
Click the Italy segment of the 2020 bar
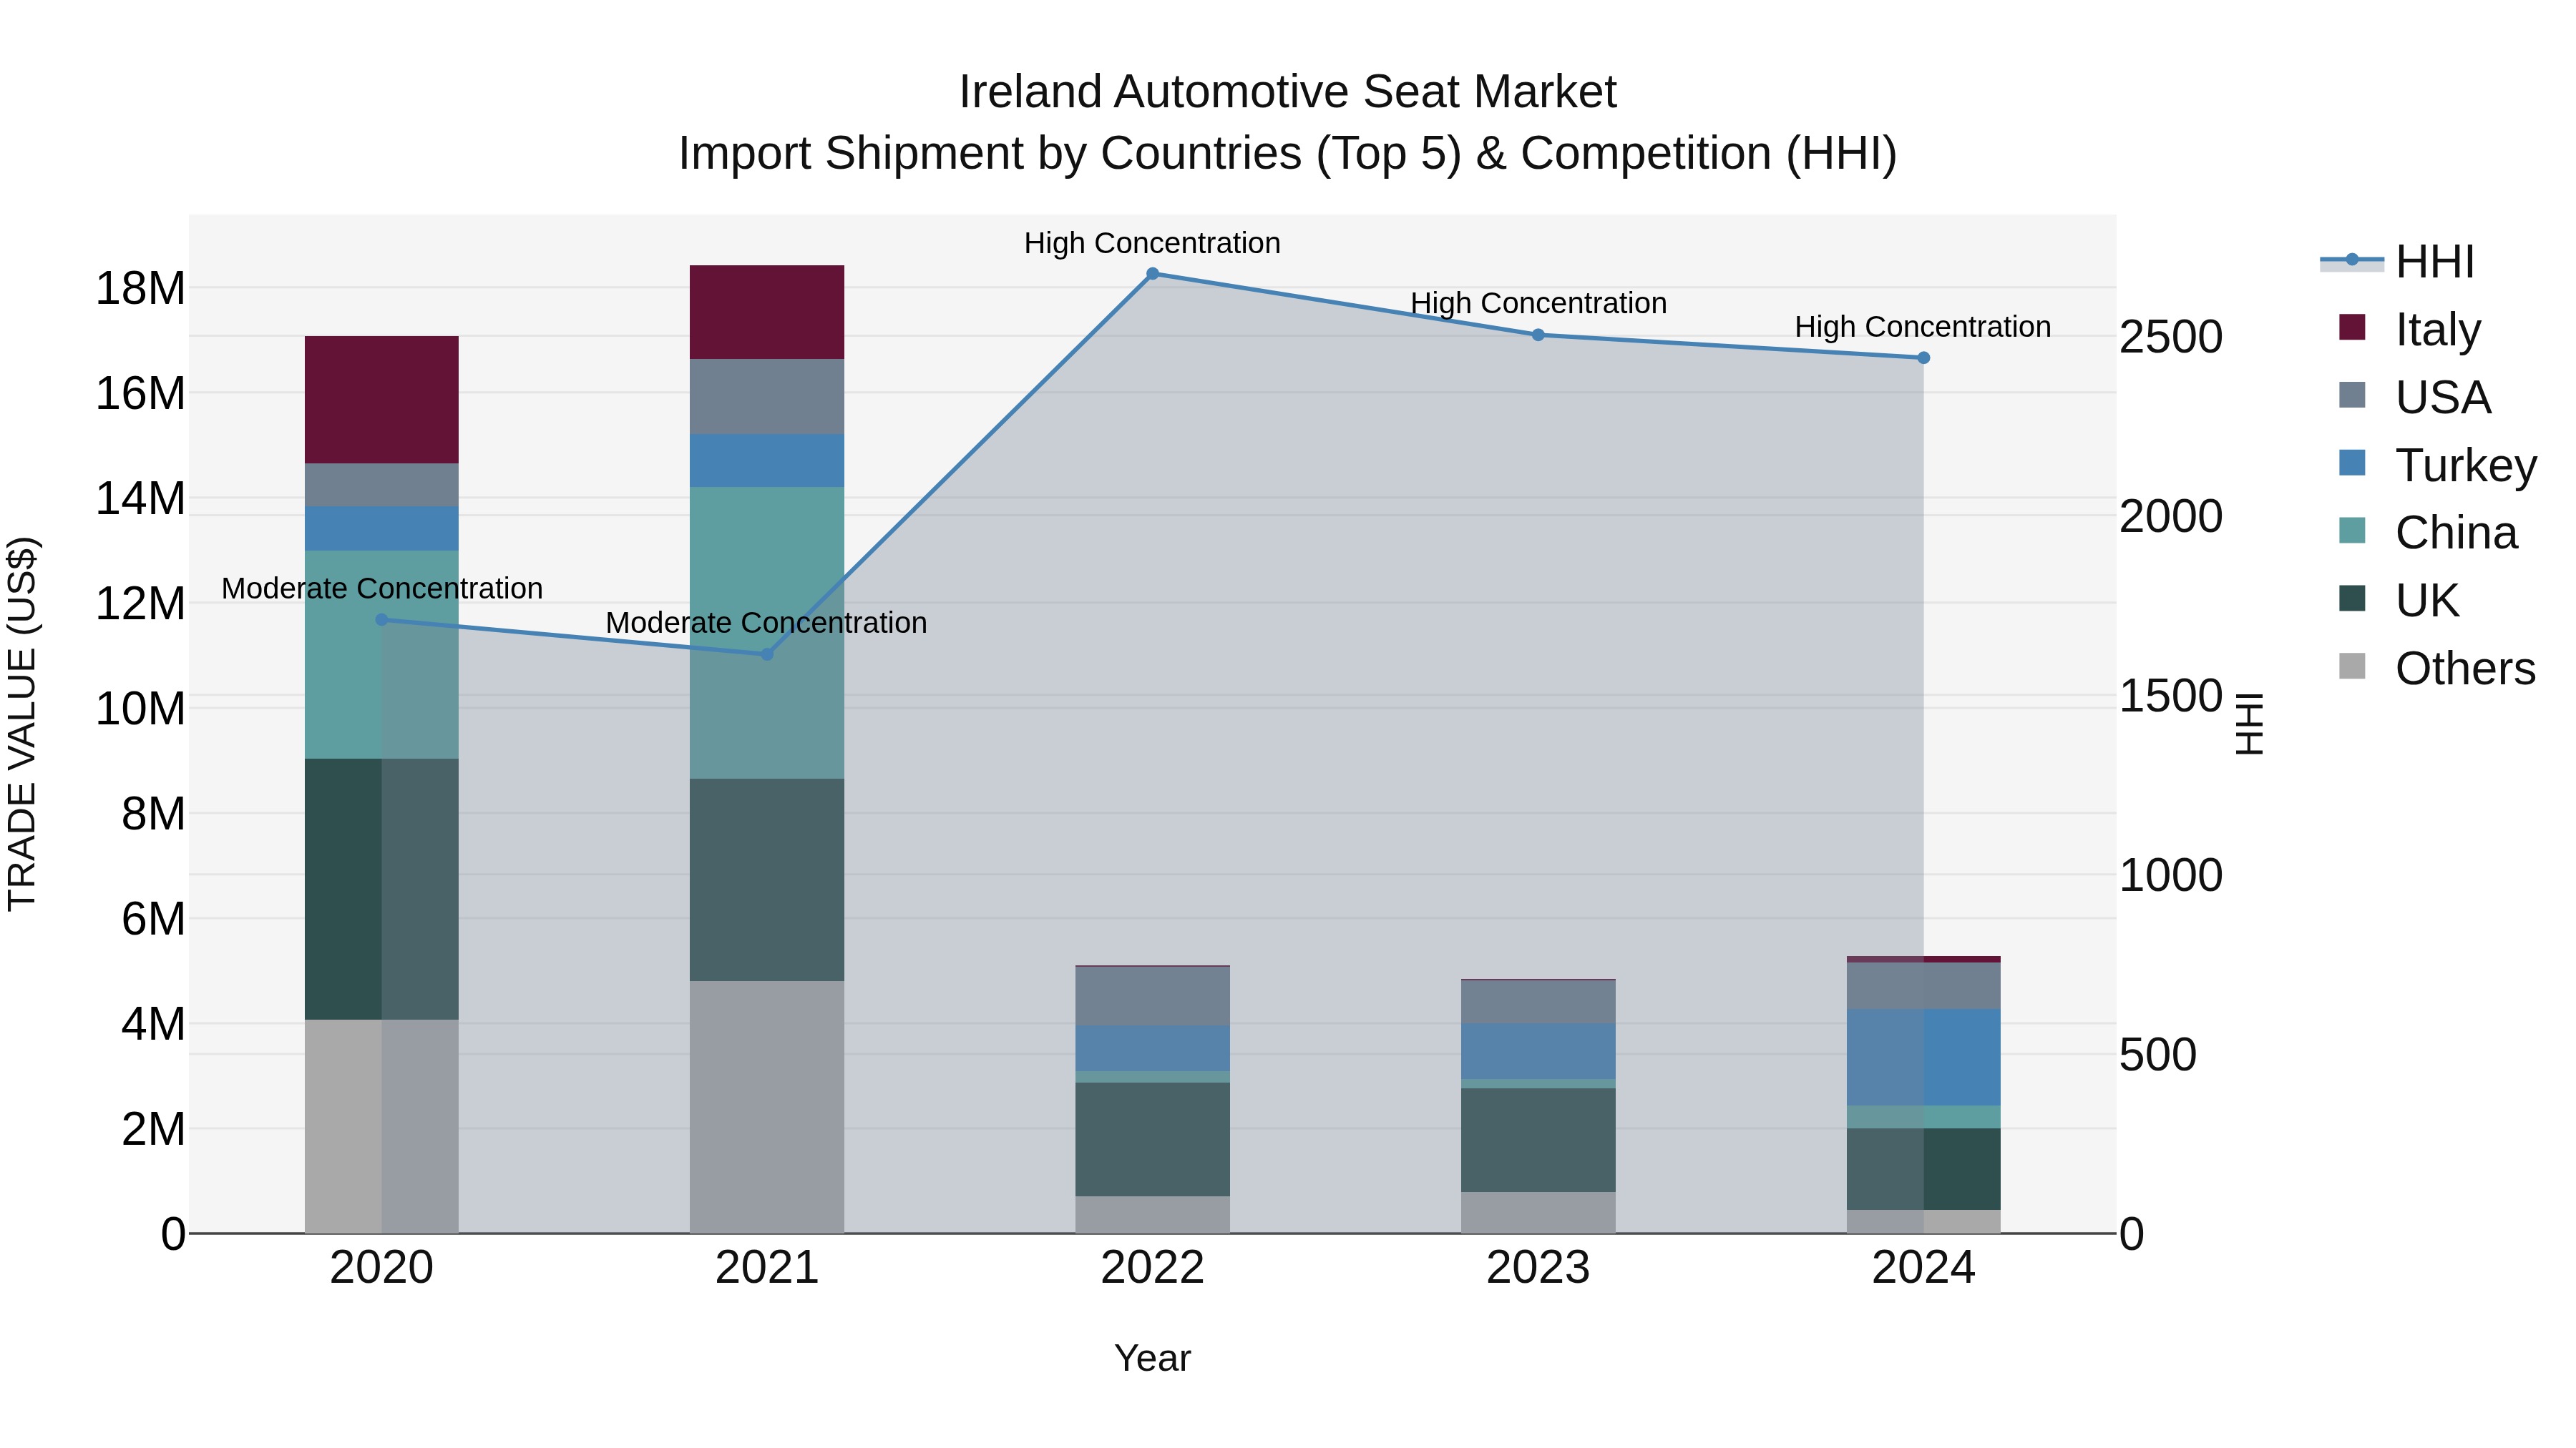pos(381,400)
